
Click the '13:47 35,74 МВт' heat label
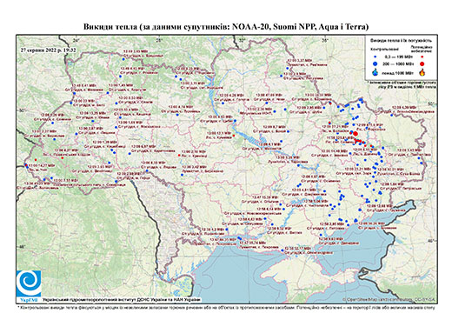[x=252, y=243]
